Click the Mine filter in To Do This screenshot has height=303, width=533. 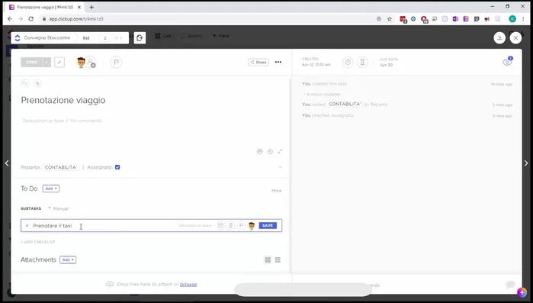pyautogui.click(x=277, y=191)
